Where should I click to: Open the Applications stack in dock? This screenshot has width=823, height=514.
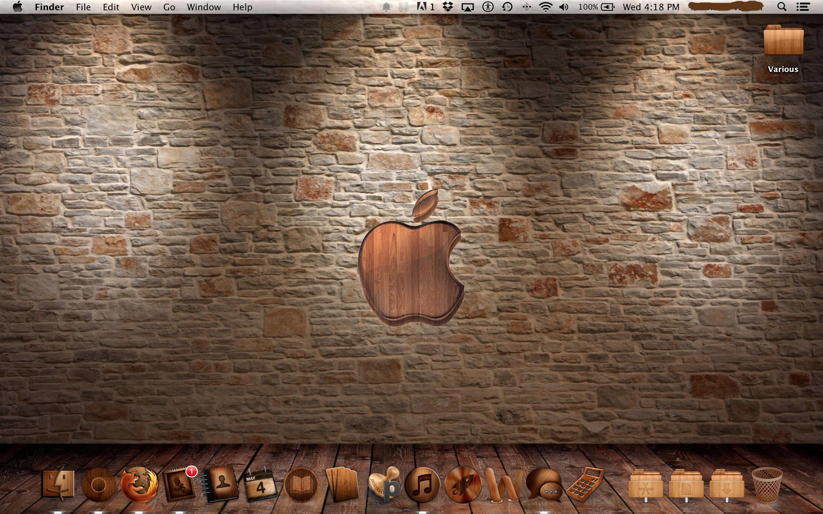pyautogui.click(x=646, y=485)
